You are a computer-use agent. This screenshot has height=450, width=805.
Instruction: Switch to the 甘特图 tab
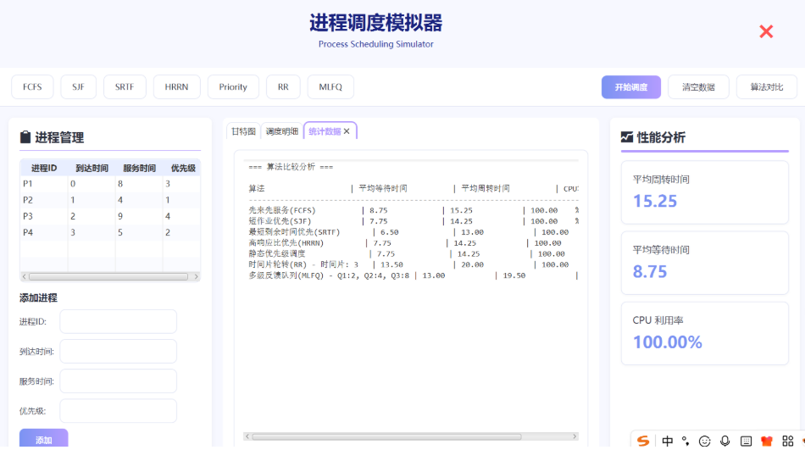(x=243, y=131)
